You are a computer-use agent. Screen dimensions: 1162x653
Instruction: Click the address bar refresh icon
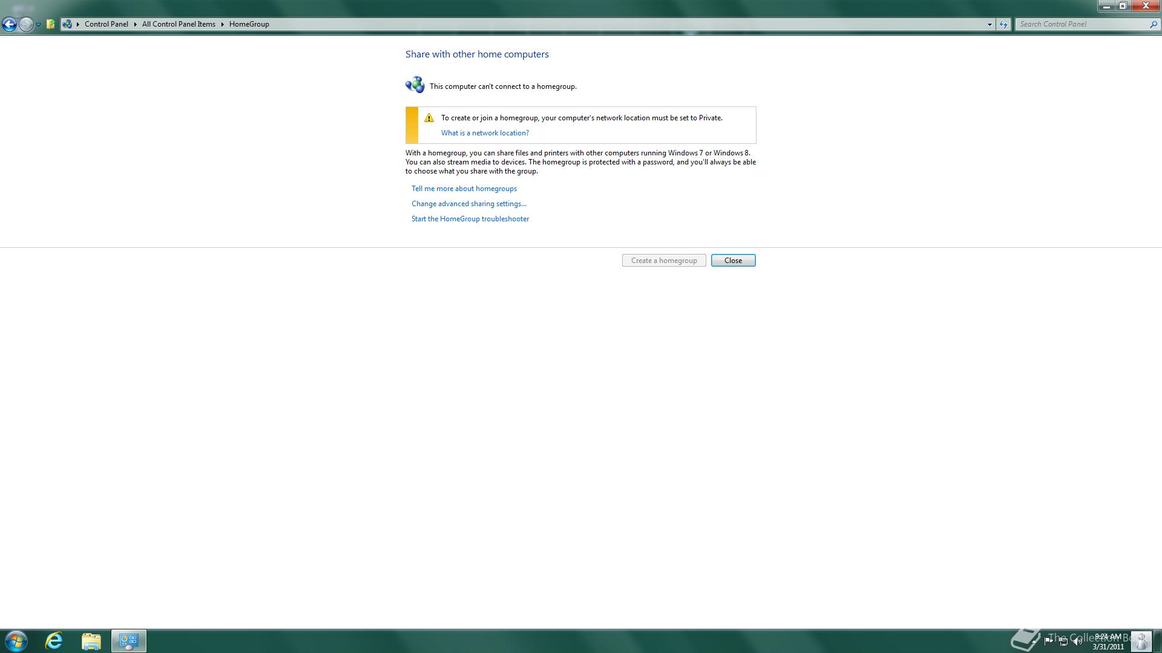(1003, 25)
